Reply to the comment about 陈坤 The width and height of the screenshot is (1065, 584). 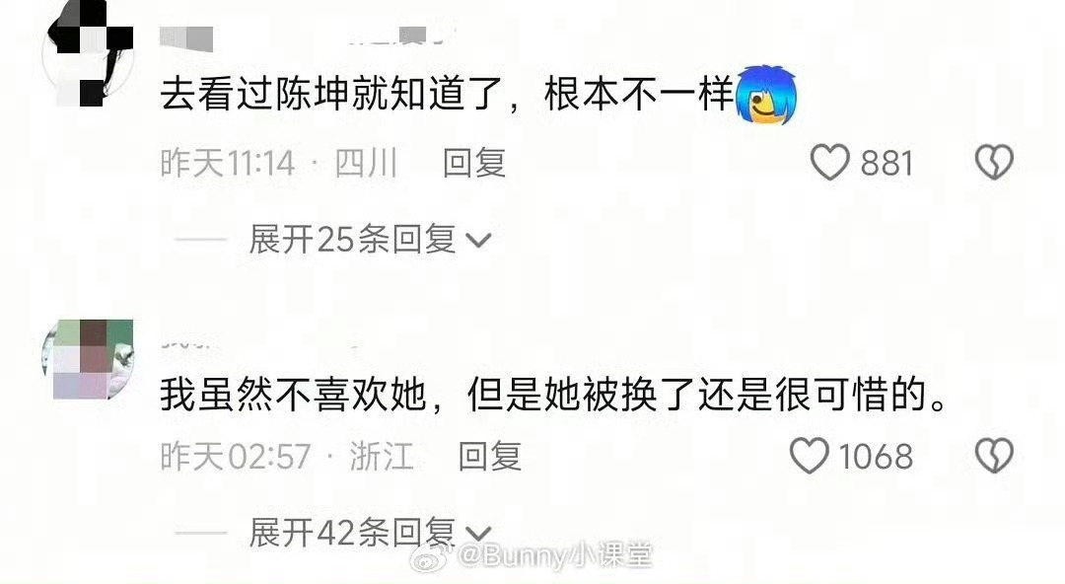pyautogui.click(x=474, y=163)
